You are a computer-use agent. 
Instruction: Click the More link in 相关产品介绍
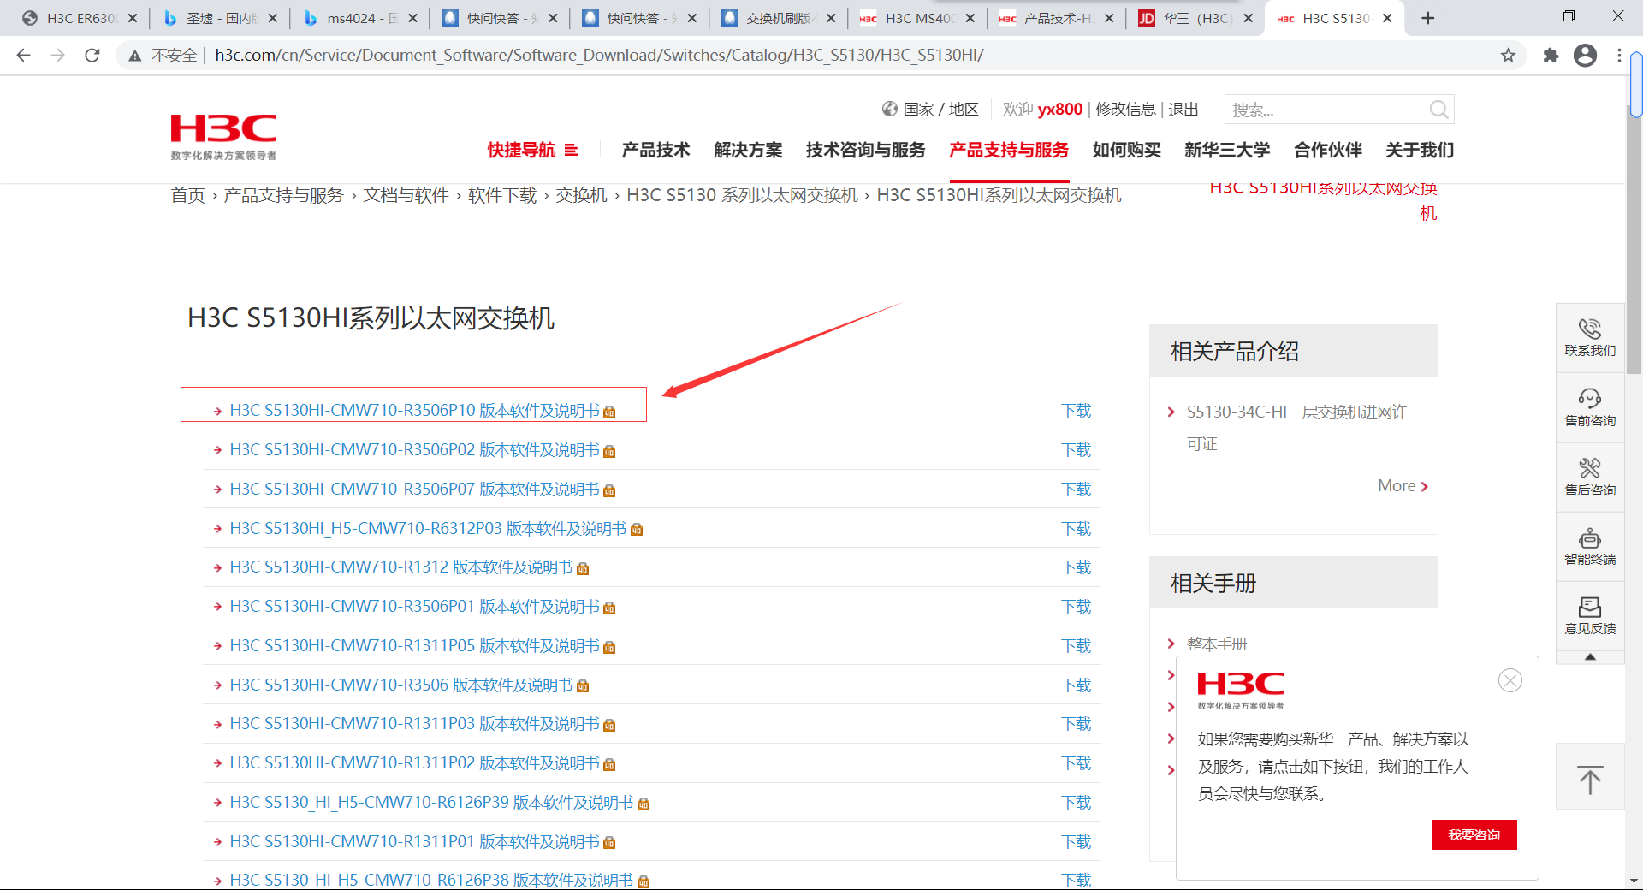1403,485
